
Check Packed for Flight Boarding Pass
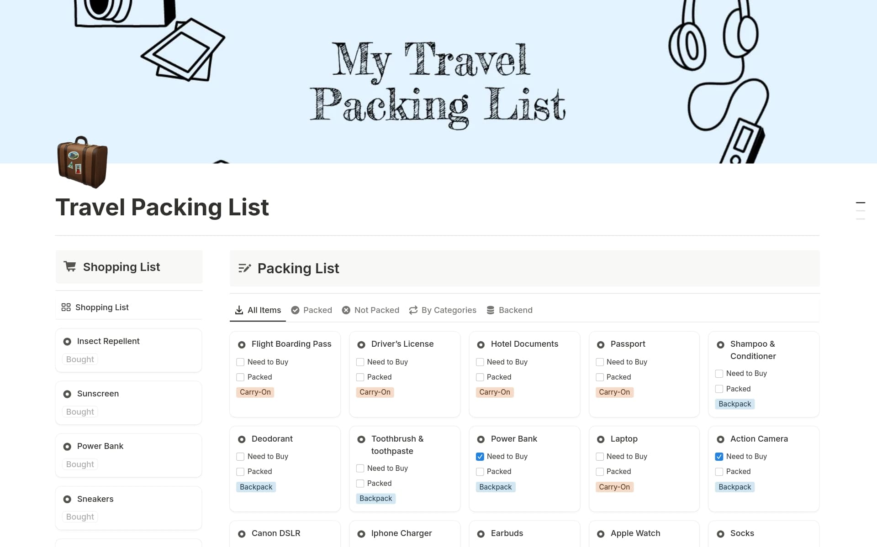(x=240, y=377)
